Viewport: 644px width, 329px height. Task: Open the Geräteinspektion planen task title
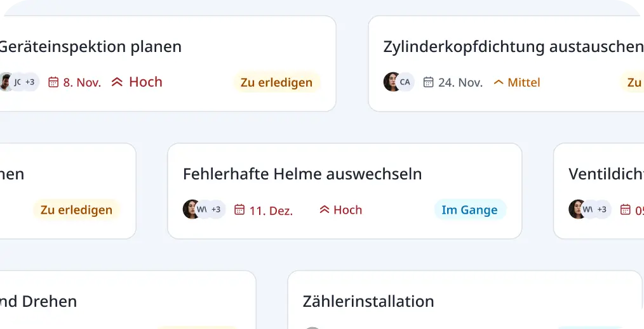90,46
